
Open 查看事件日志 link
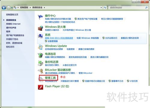pos(117,81)
